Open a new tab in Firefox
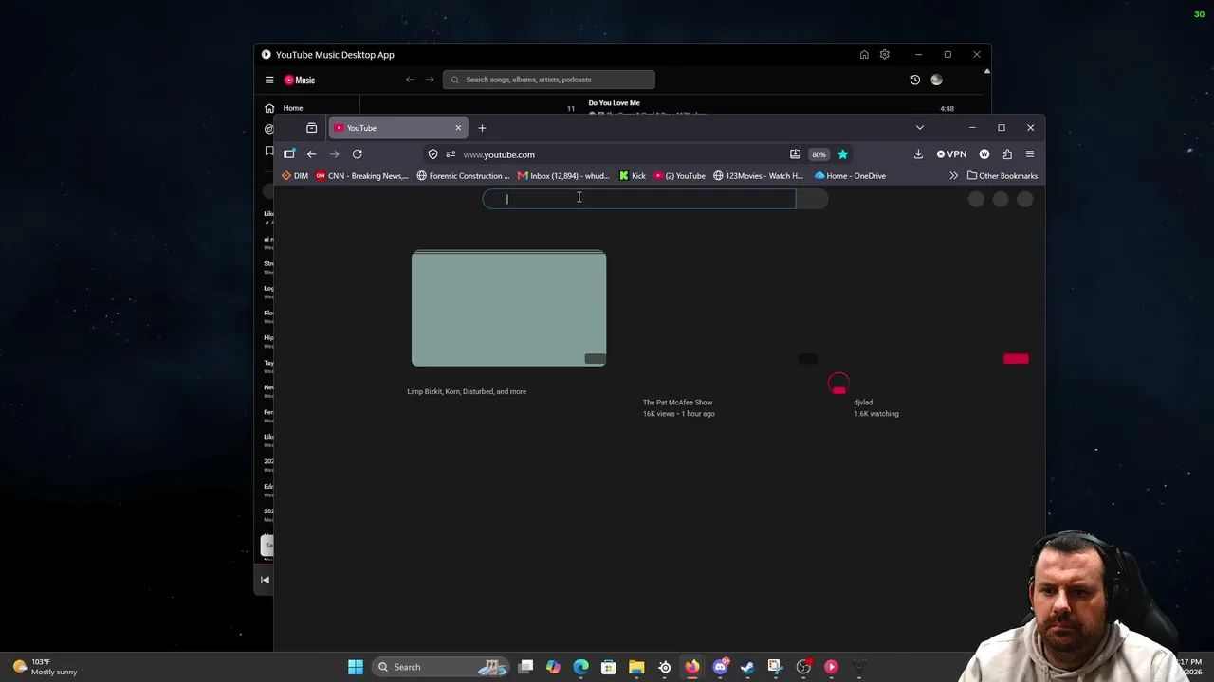 [482, 128]
